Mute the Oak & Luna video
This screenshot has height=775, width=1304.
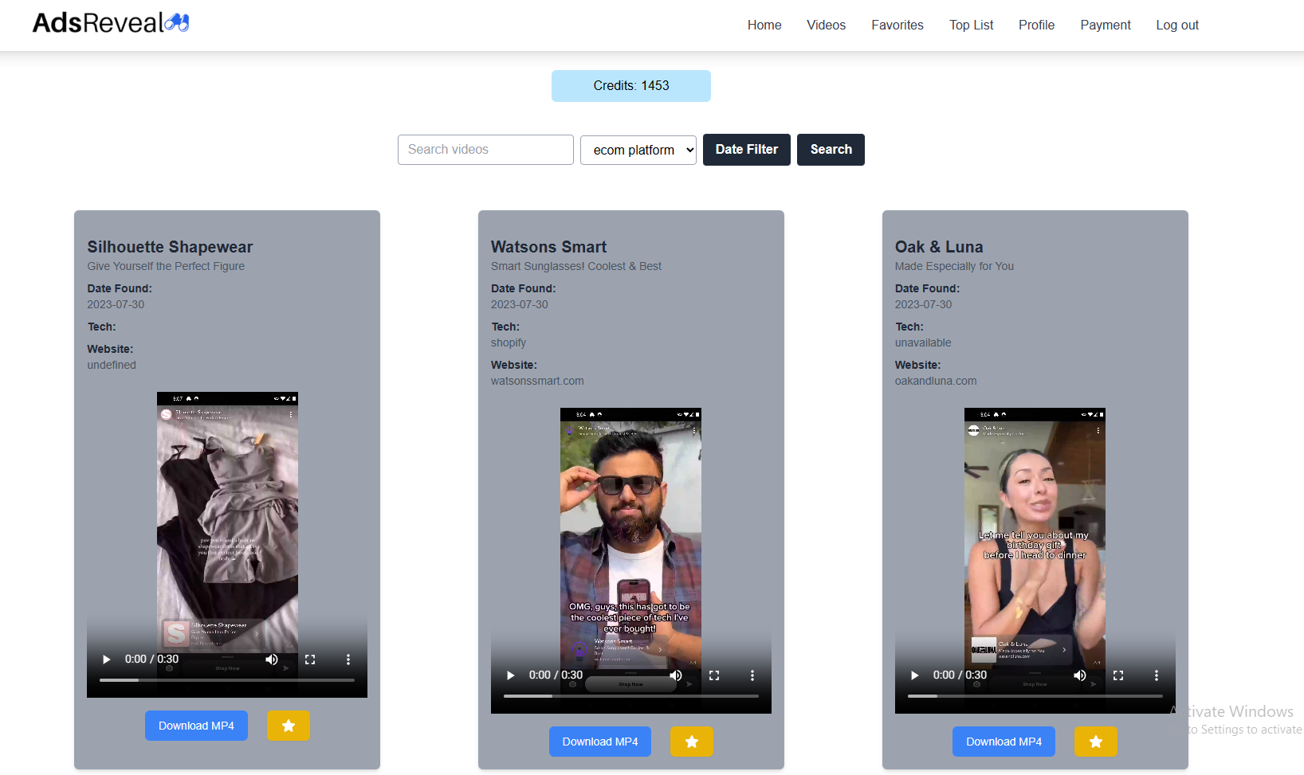pos(1080,675)
